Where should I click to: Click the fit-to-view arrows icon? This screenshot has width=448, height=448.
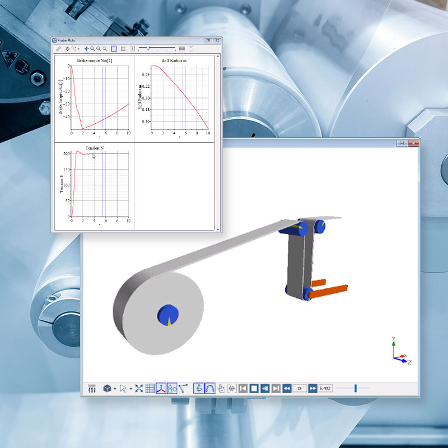click(139, 389)
